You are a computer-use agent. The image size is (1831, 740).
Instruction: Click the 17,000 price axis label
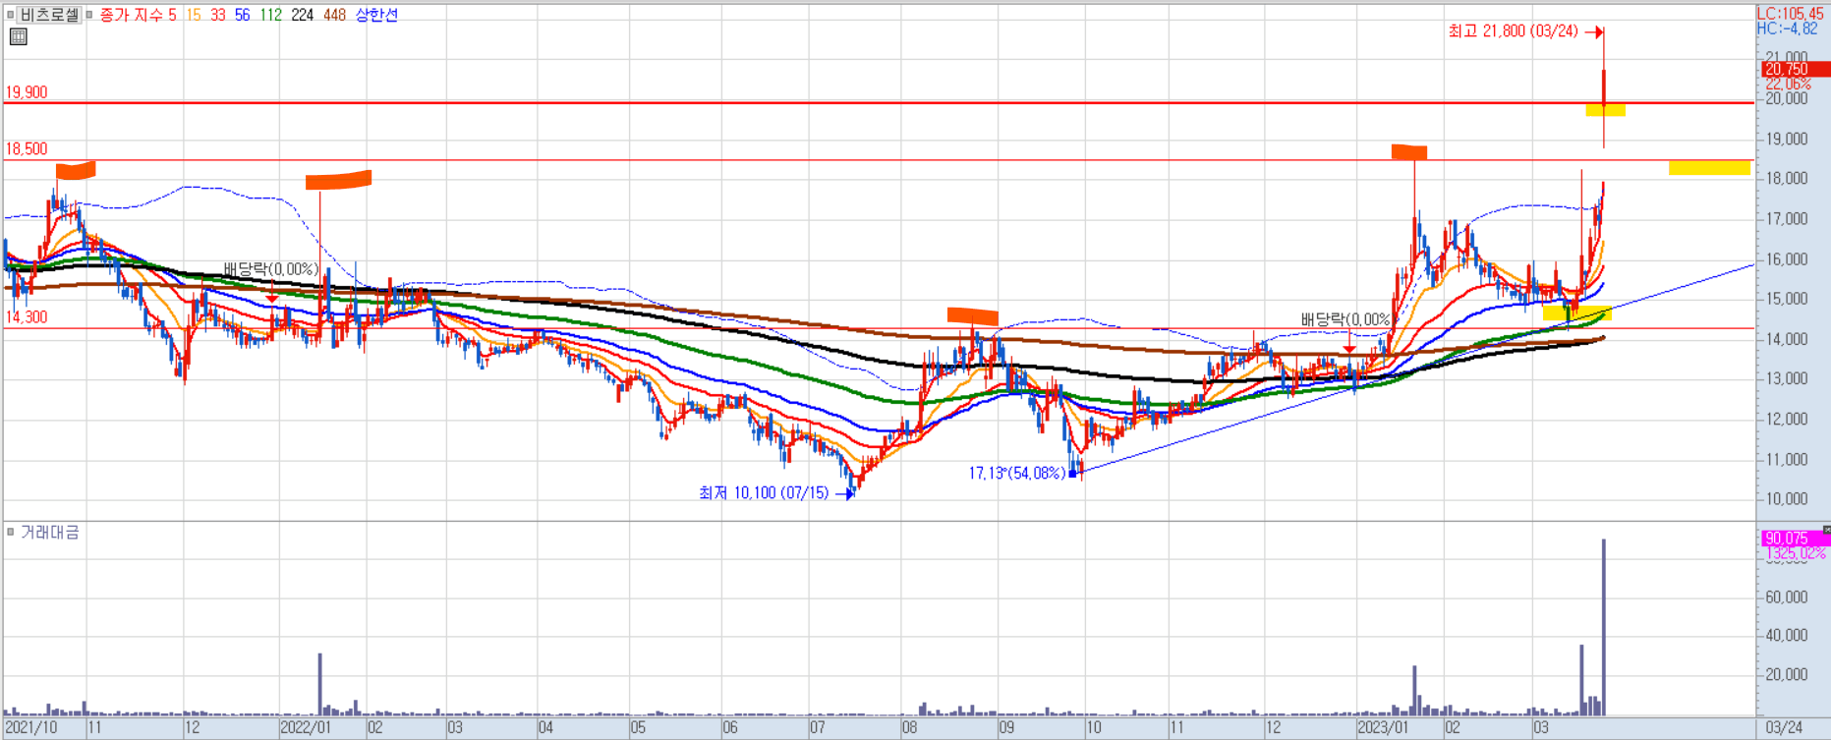point(1787,219)
